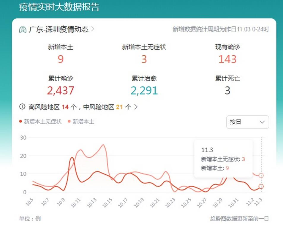Open the 中风险地区 21 个 list

[x=107, y=107]
